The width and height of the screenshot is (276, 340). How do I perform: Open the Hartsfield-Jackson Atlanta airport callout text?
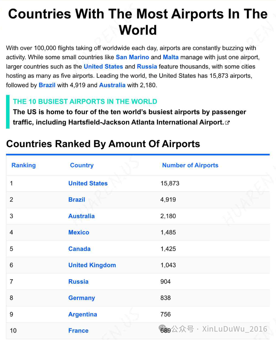pyautogui.click(x=129, y=117)
